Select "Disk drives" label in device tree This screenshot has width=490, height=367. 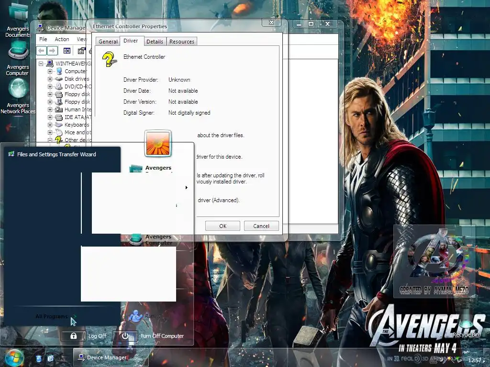pyautogui.click(x=77, y=79)
